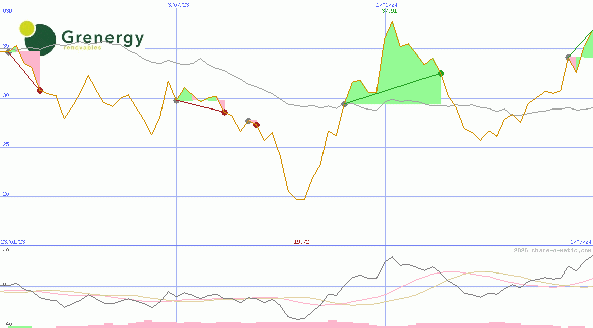Click the 19.72 lowest price label
The width and height of the screenshot is (593, 328).
[x=301, y=242]
